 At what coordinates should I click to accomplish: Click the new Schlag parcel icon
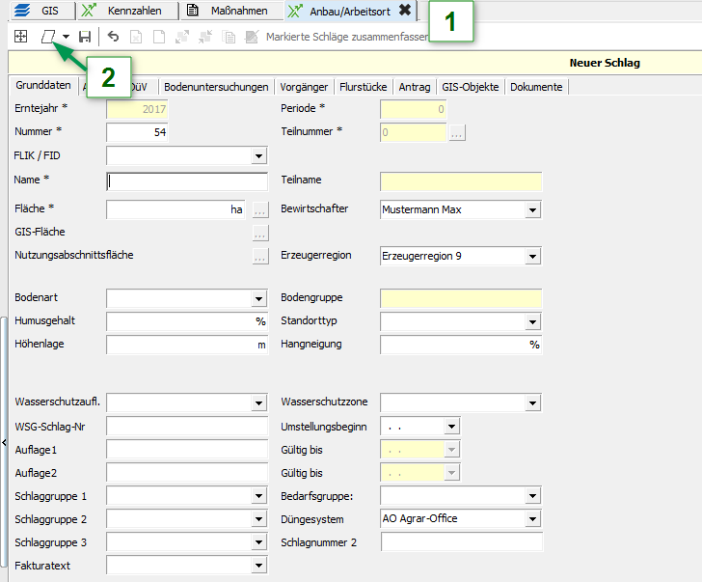coord(46,37)
